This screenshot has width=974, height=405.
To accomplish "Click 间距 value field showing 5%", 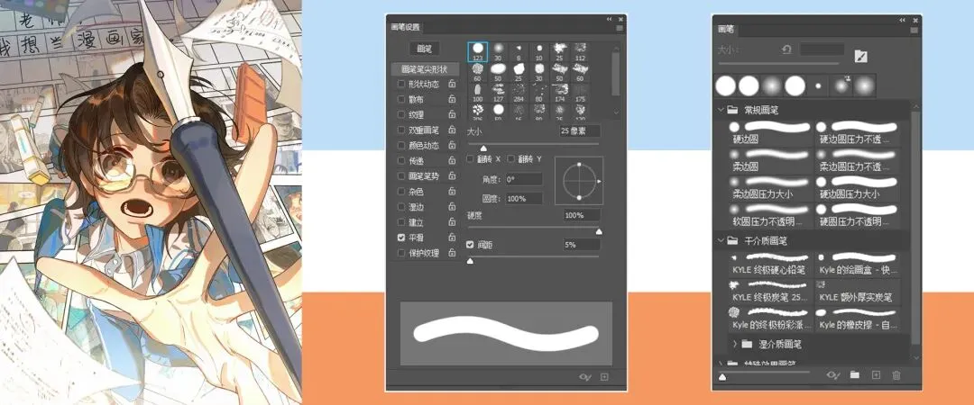I will [x=582, y=245].
